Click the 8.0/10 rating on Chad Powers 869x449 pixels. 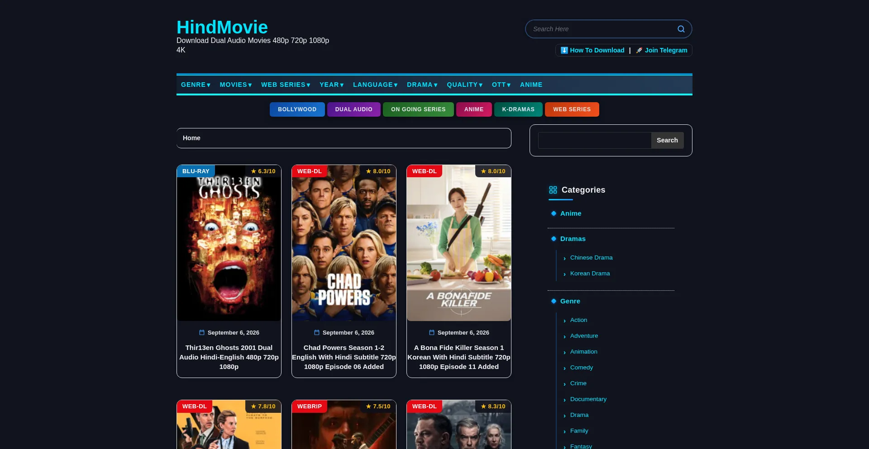click(x=378, y=171)
